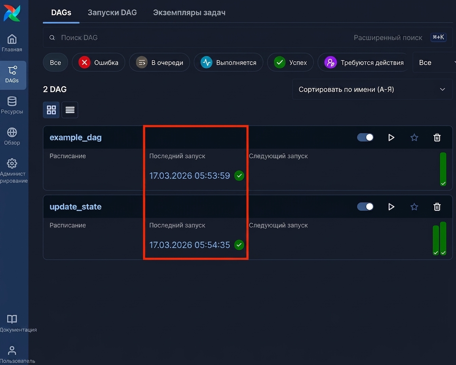Switch to list view icon
The width and height of the screenshot is (456, 365).
pyautogui.click(x=70, y=110)
